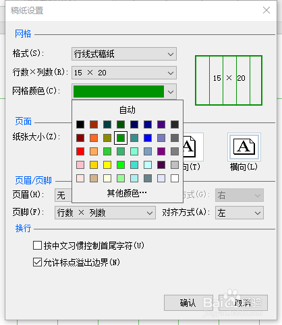Click the grid preview showing 15 × 20

229,81
